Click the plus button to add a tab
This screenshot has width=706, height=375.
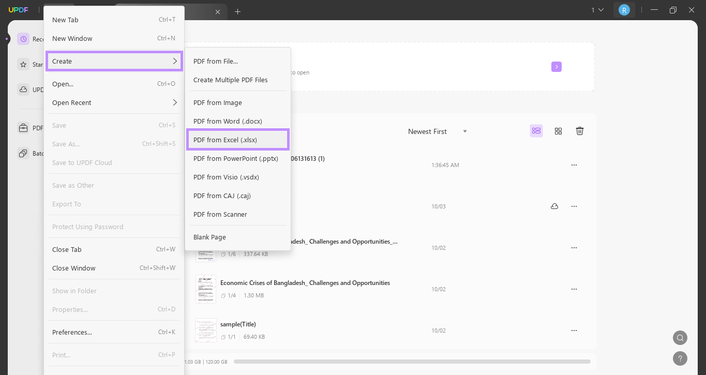238,11
